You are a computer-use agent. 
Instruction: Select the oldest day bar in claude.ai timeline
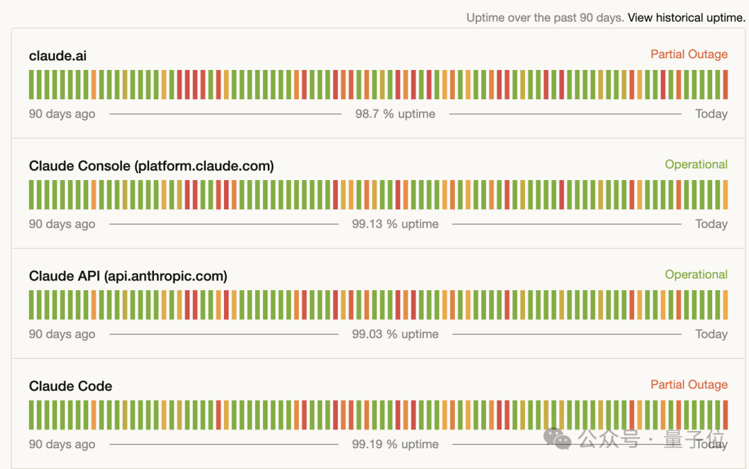pyautogui.click(x=31, y=85)
